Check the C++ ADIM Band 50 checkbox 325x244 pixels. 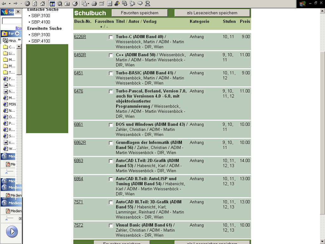click(x=111, y=55)
